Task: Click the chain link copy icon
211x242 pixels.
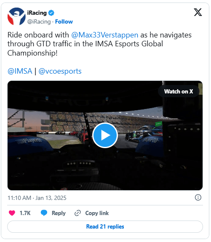Action: (77, 213)
